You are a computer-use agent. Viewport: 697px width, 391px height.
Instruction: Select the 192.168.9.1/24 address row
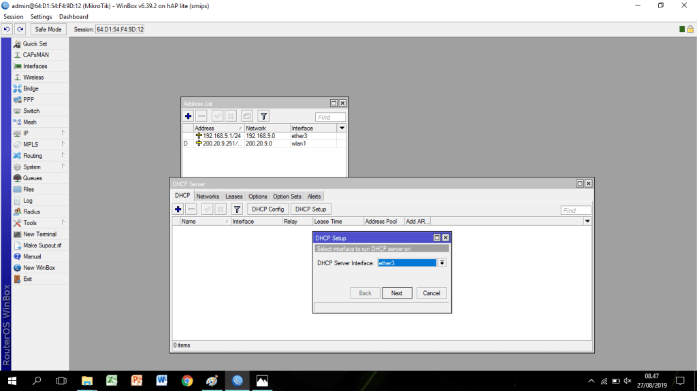click(x=216, y=136)
